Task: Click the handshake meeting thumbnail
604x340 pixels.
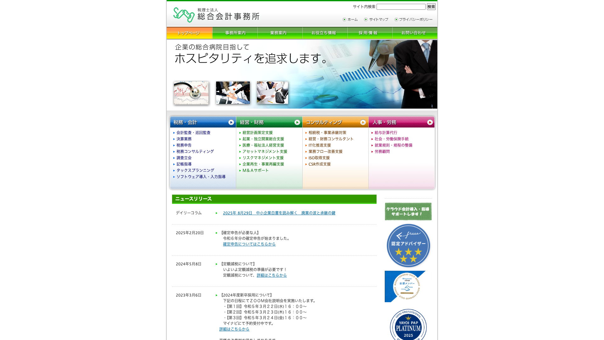Action: [x=233, y=93]
